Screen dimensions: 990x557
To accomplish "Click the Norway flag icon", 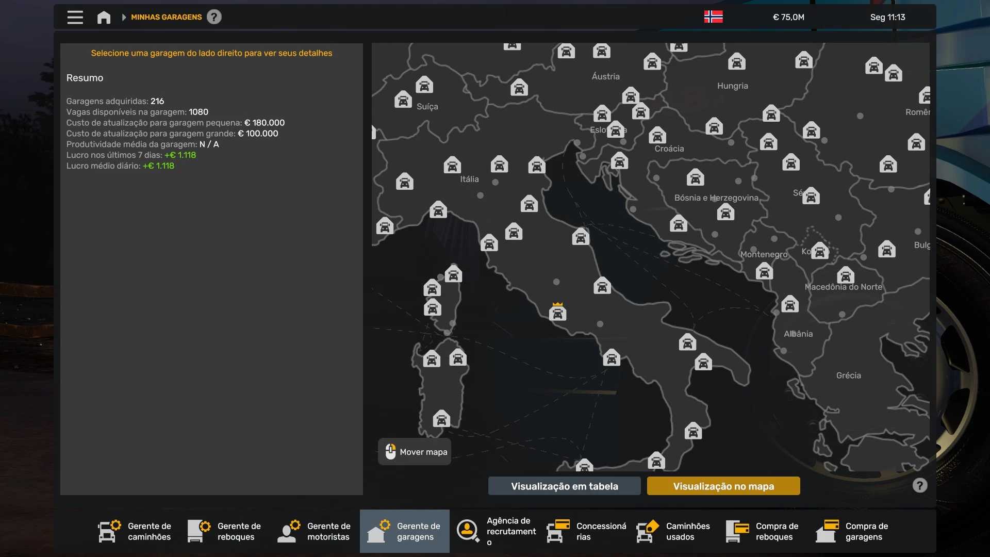I will (x=713, y=17).
